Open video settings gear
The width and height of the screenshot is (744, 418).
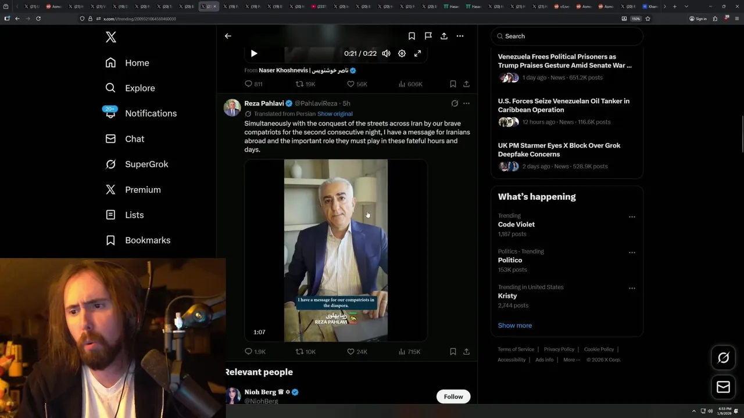point(402,53)
